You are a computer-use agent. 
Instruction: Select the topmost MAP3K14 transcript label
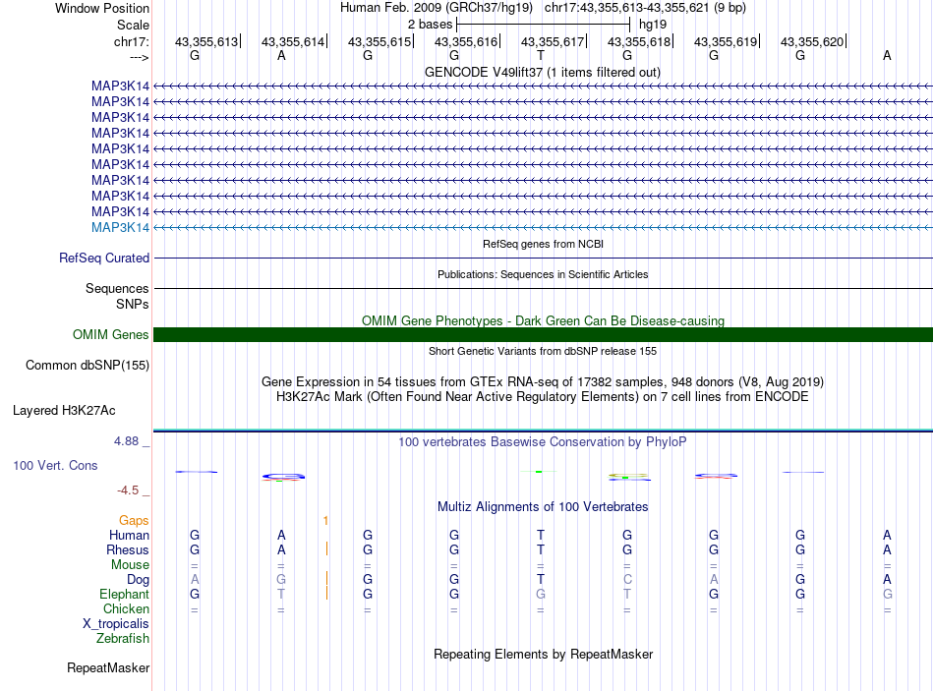pyautogui.click(x=120, y=86)
